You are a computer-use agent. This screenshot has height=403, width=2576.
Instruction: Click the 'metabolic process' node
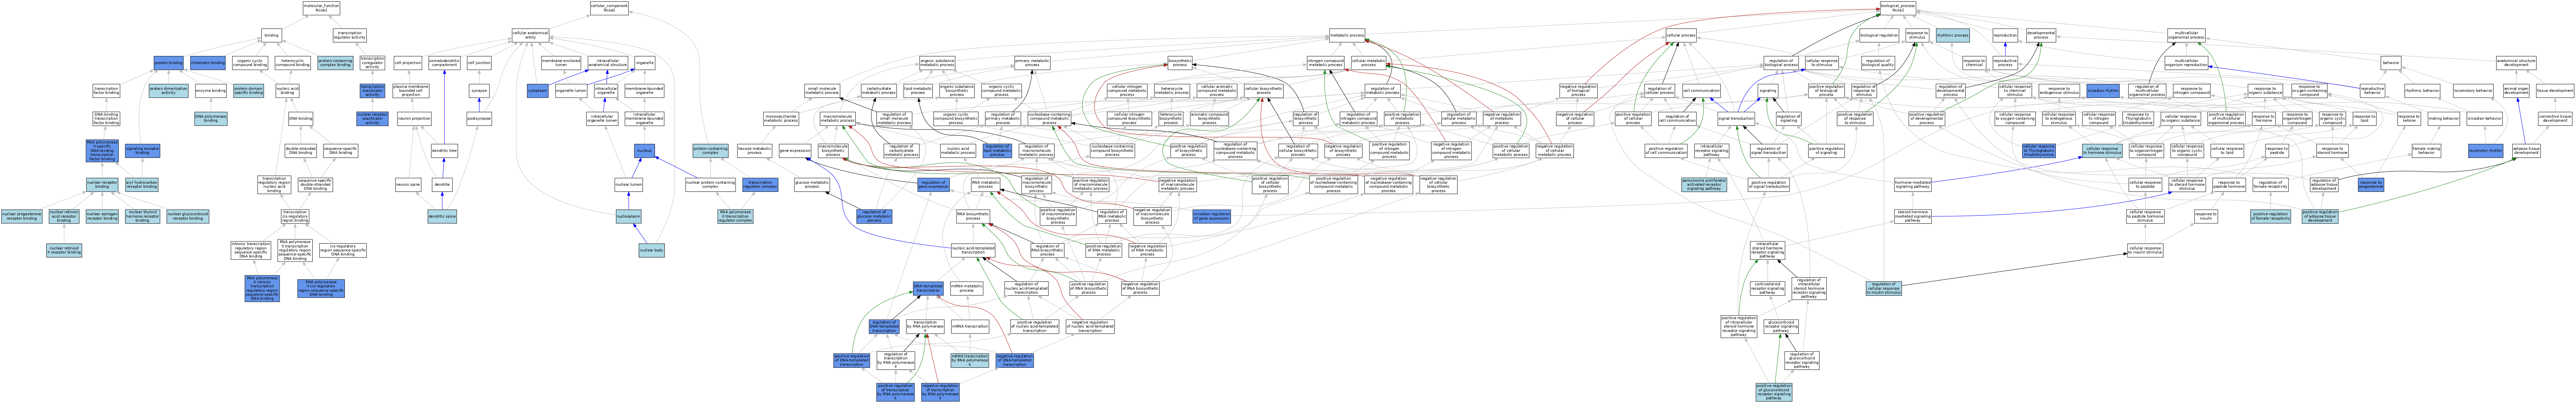pos(1347,35)
